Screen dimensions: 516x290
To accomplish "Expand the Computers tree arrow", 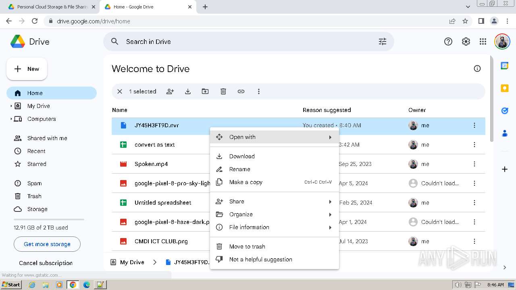I will pyautogui.click(x=11, y=119).
